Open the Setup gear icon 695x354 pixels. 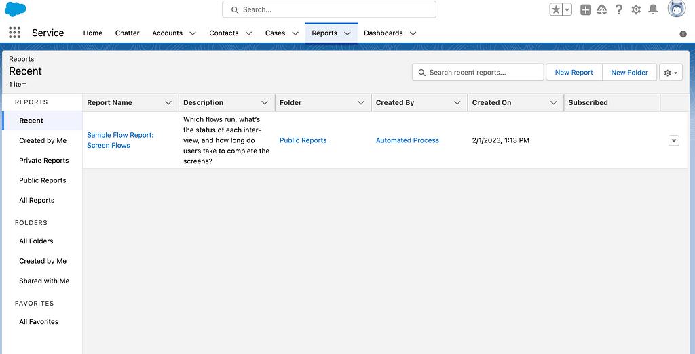tap(636, 9)
